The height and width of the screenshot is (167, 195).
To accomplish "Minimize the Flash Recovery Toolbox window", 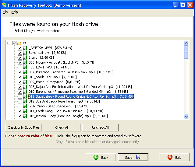I will (x=176, y=5).
